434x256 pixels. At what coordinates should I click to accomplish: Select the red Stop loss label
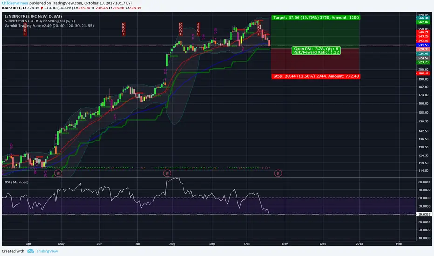[x=316, y=76]
